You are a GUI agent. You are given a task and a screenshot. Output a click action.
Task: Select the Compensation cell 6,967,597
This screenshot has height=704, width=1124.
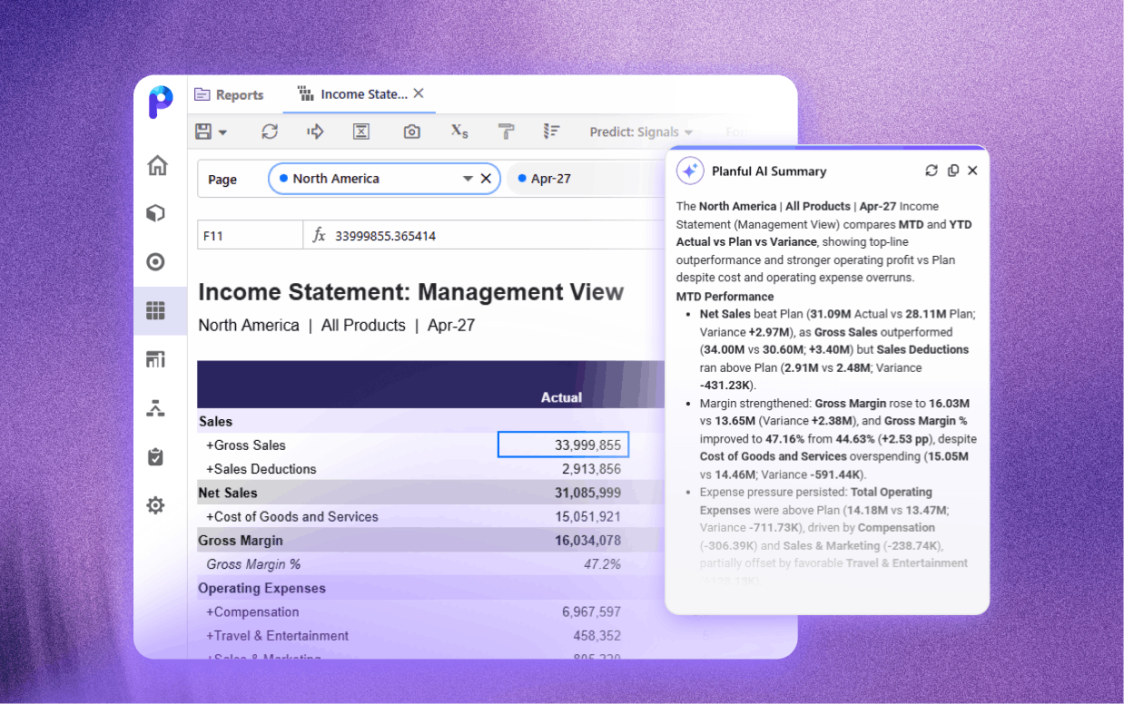tap(591, 611)
